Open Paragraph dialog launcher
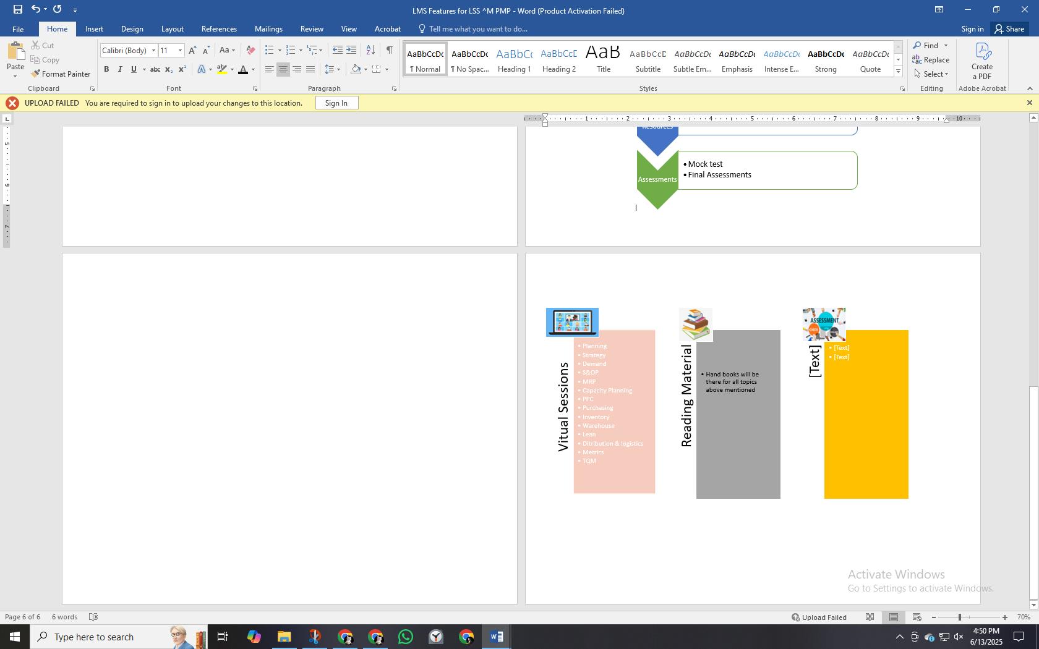Screen dimensions: 1039x649 [x=394, y=89]
